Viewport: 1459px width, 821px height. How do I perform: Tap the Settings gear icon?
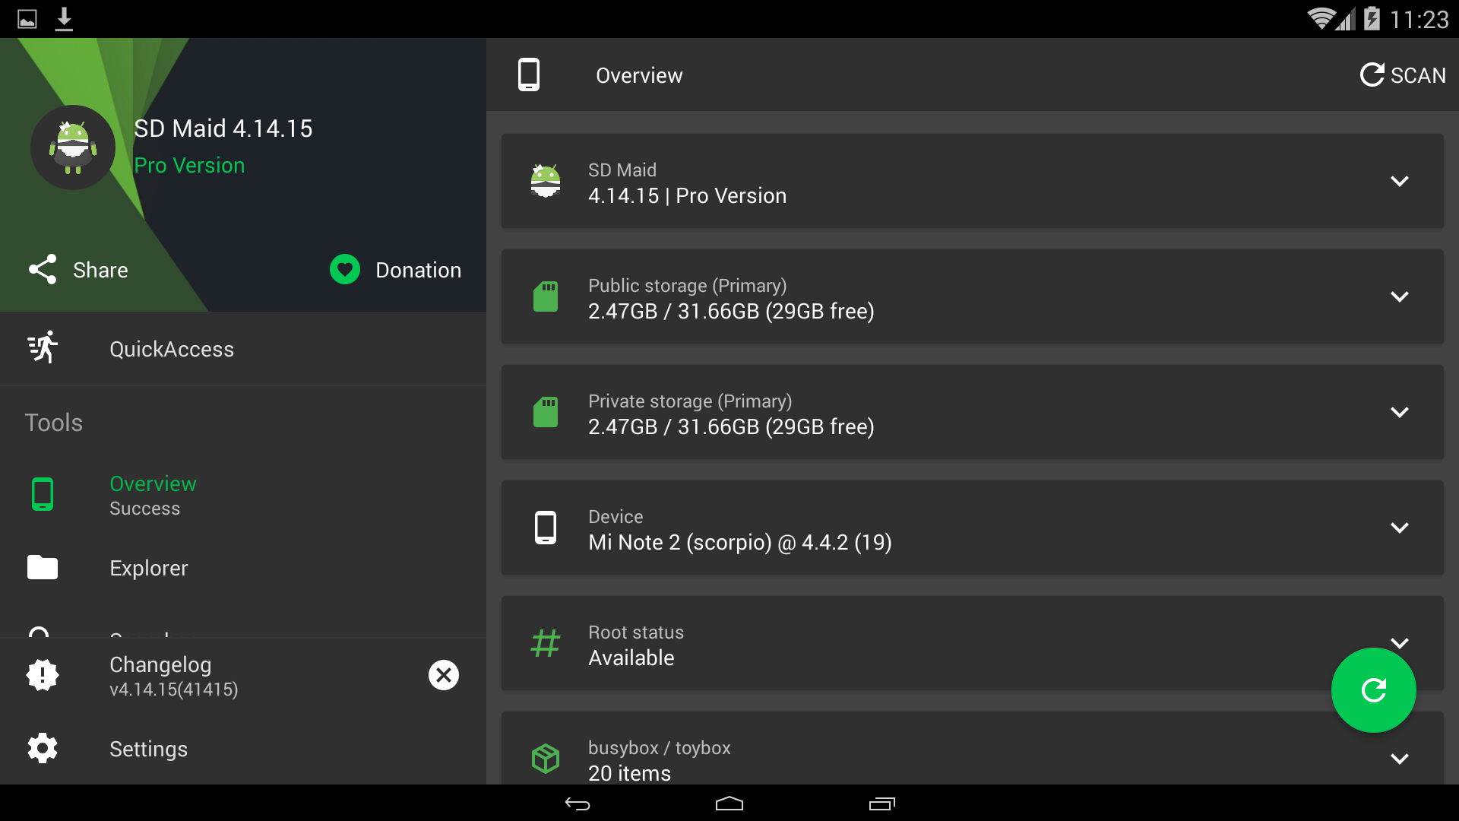43,748
